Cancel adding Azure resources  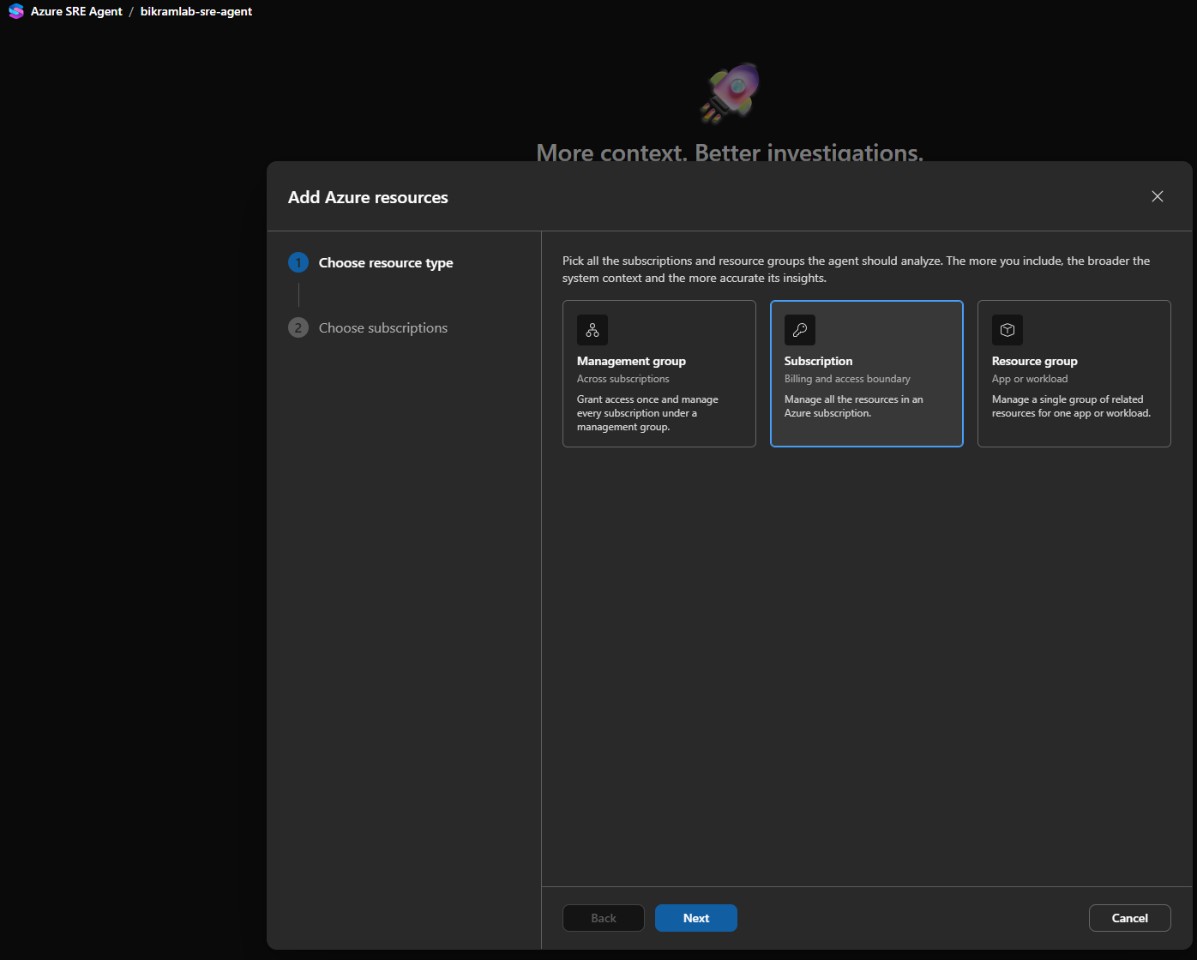point(1130,918)
